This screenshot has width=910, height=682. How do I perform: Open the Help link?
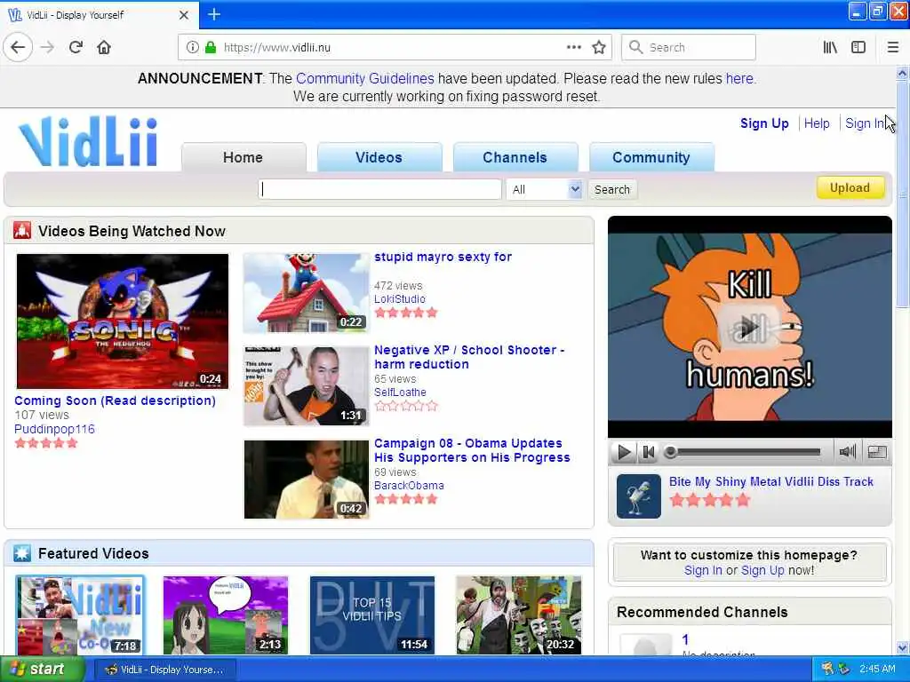pyautogui.click(x=817, y=123)
